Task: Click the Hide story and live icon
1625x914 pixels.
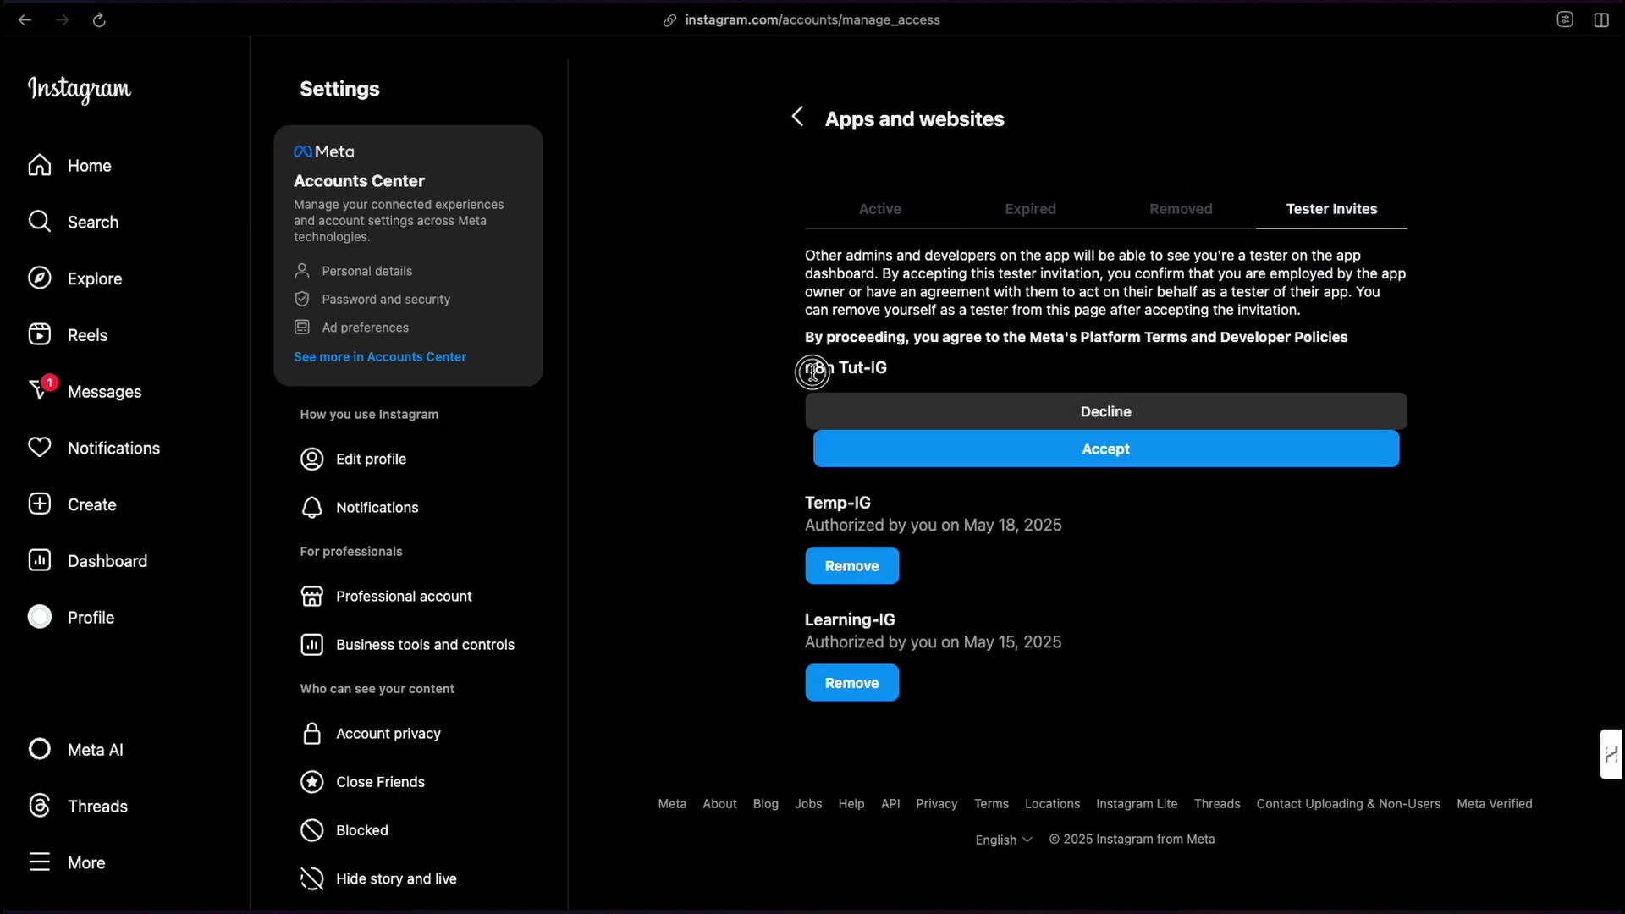Action: tap(312, 878)
